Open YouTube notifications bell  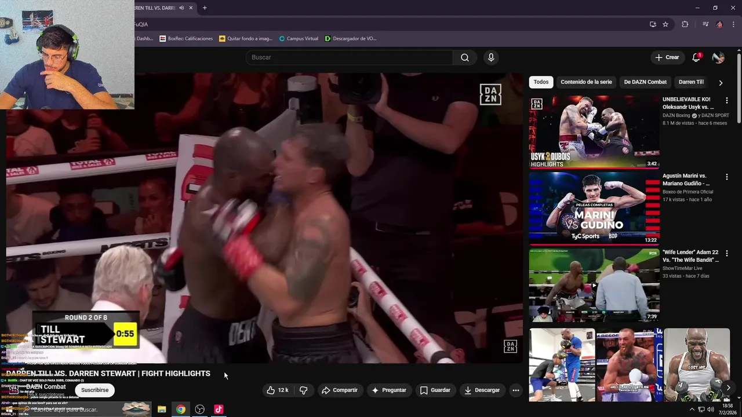pyautogui.click(x=696, y=57)
